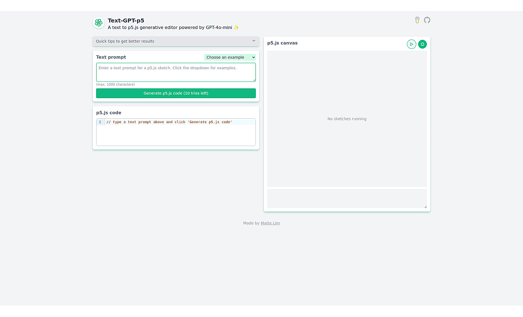Click the 'No sketches running' text
The image size is (523, 317).
tap(347, 119)
